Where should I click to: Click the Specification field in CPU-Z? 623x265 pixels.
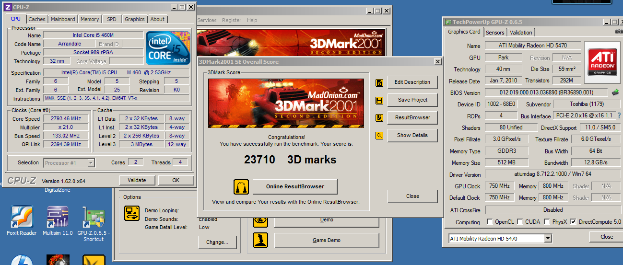pos(116,73)
